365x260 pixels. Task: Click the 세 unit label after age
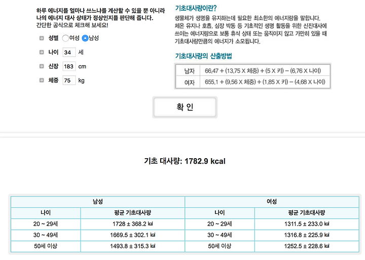(81, 52)
